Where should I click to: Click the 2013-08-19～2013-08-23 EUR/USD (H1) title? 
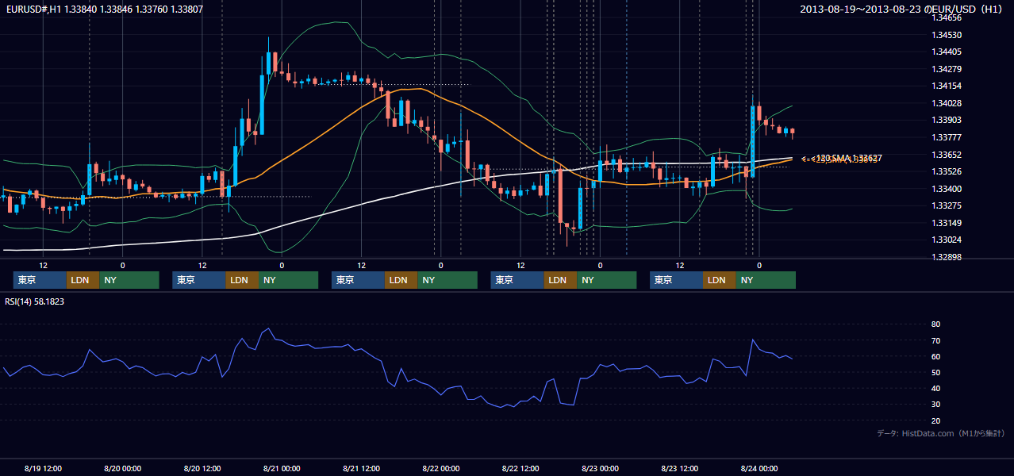[x=902, y=10]
